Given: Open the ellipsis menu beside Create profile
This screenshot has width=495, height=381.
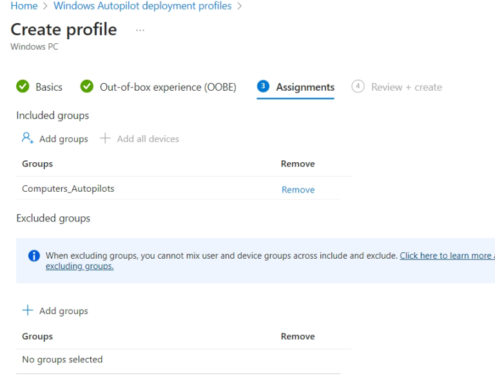Looking at the screenshot, I should coord(141,30).
